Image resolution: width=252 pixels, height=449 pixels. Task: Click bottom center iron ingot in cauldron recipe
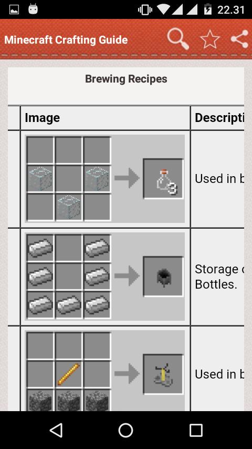point(69,305)
